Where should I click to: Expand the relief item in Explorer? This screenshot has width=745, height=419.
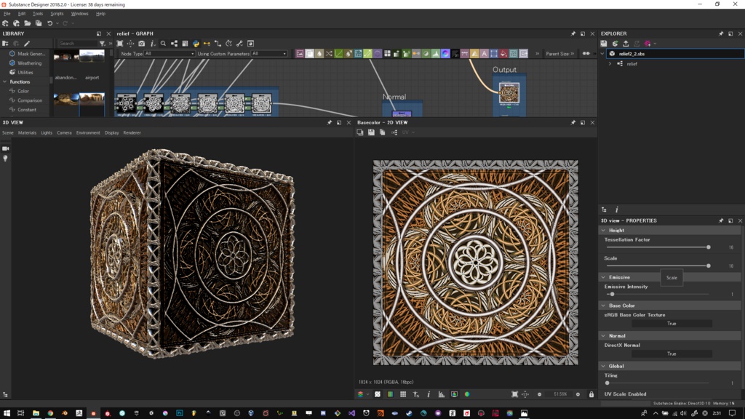point(610,63)
